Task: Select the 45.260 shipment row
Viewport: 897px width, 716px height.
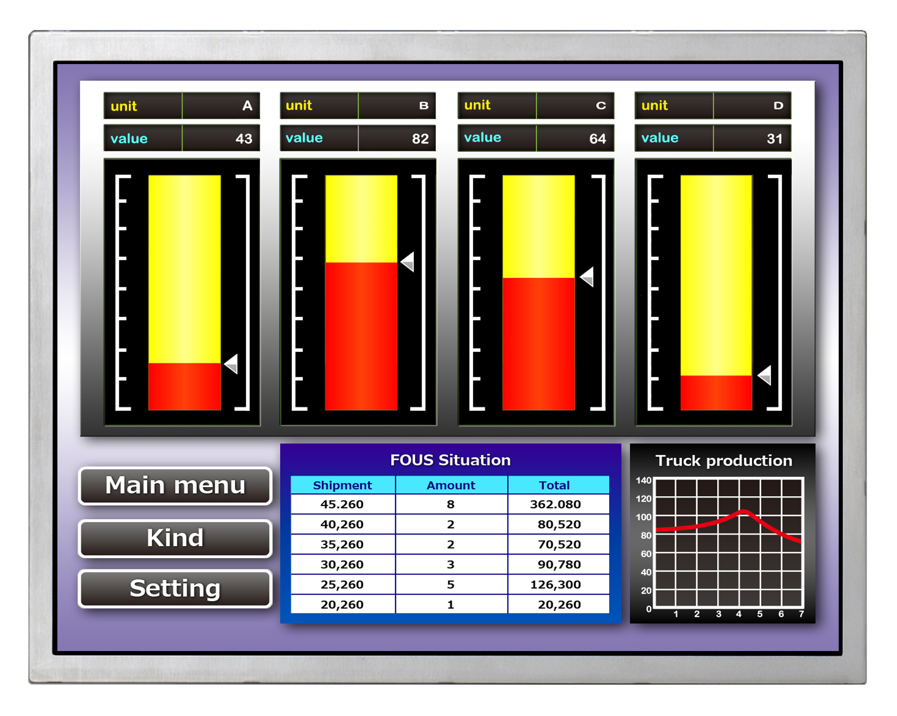Action: tap(342, 505)
